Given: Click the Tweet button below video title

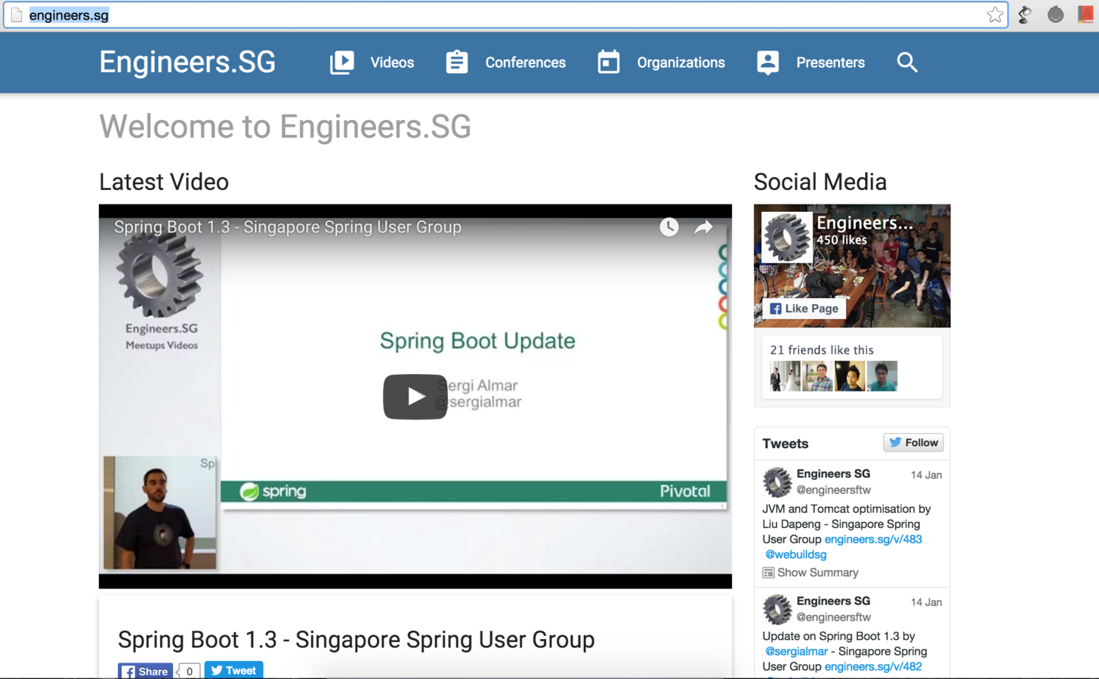Looking at the screenshot, I should tap(233, 670).
